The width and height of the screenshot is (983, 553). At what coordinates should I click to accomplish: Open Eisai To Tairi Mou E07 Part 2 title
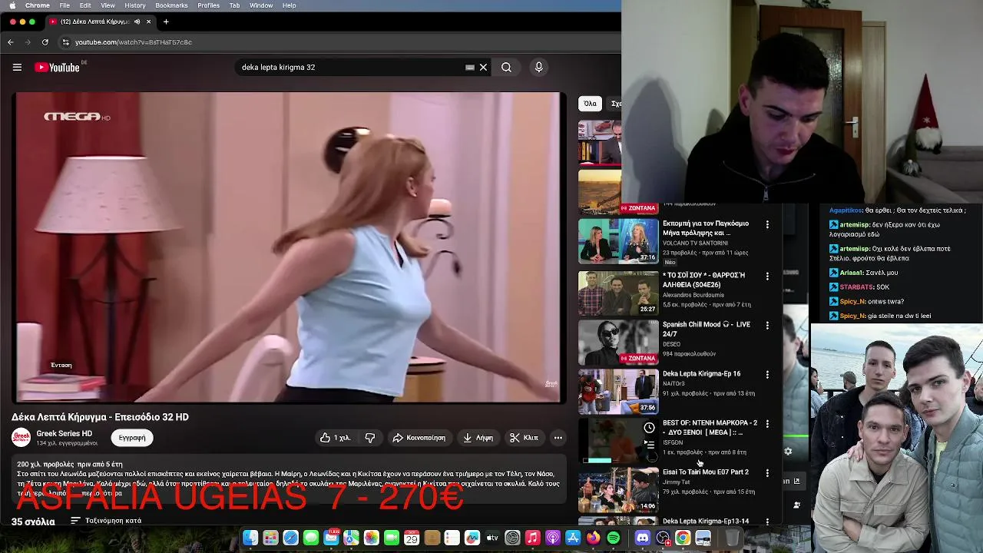coord(705,472)
